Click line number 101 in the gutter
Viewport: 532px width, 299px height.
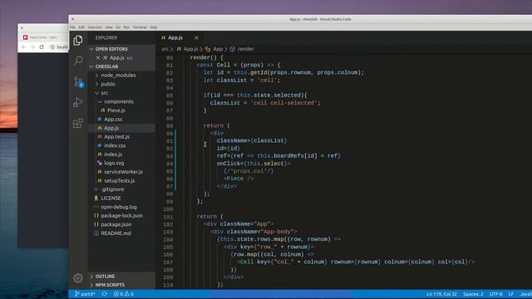pos(168,217)
